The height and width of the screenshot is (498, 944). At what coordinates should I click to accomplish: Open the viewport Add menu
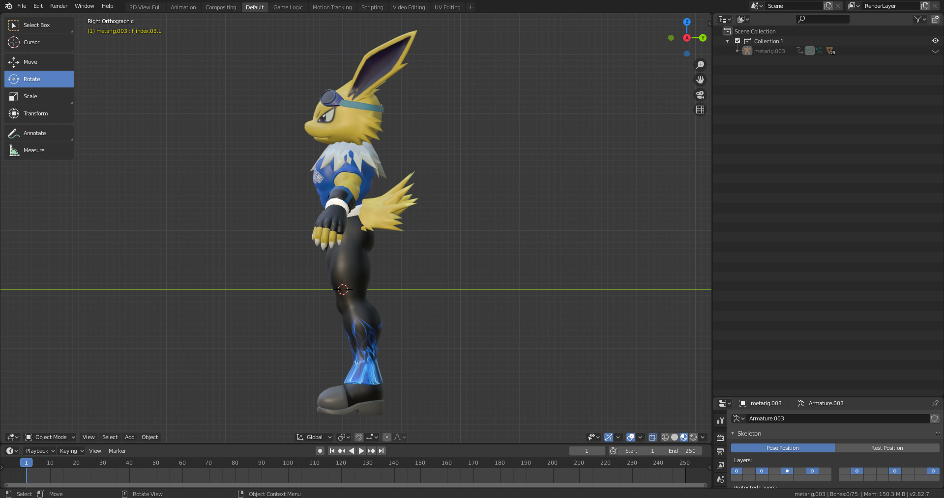point(129,437)
